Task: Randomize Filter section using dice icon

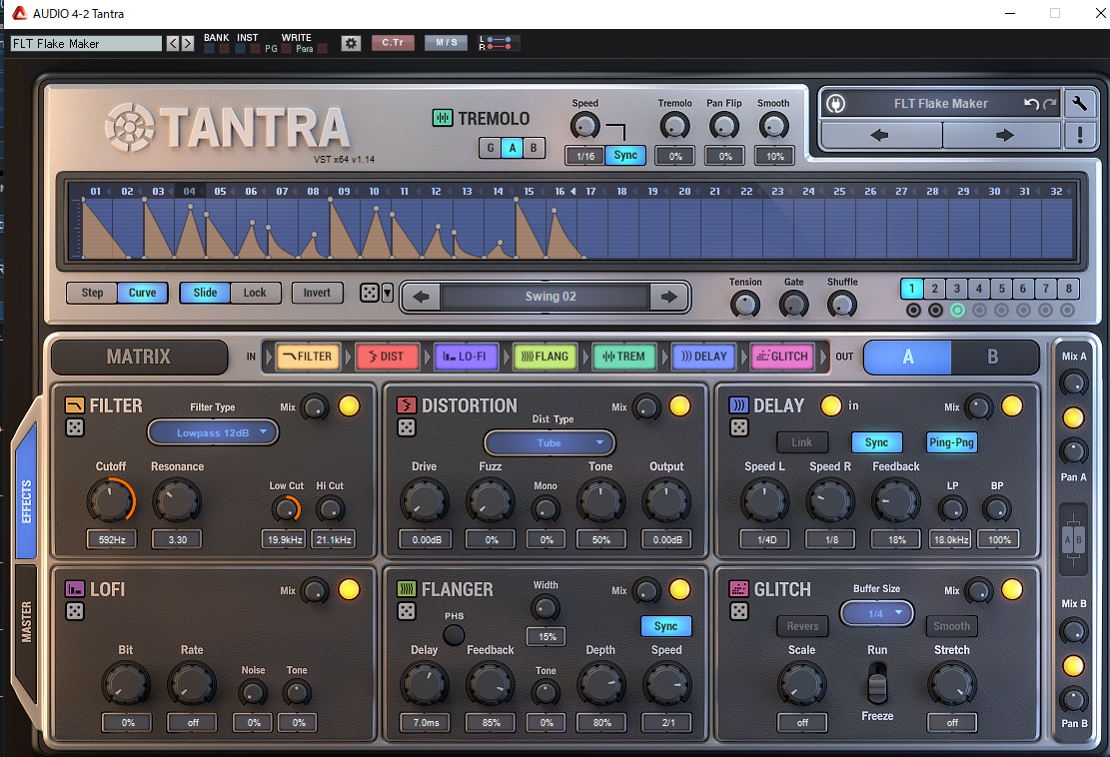Action: pos(75,427)
